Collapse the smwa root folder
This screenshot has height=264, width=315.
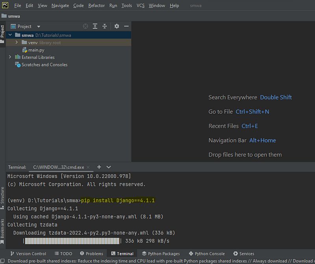10,35
